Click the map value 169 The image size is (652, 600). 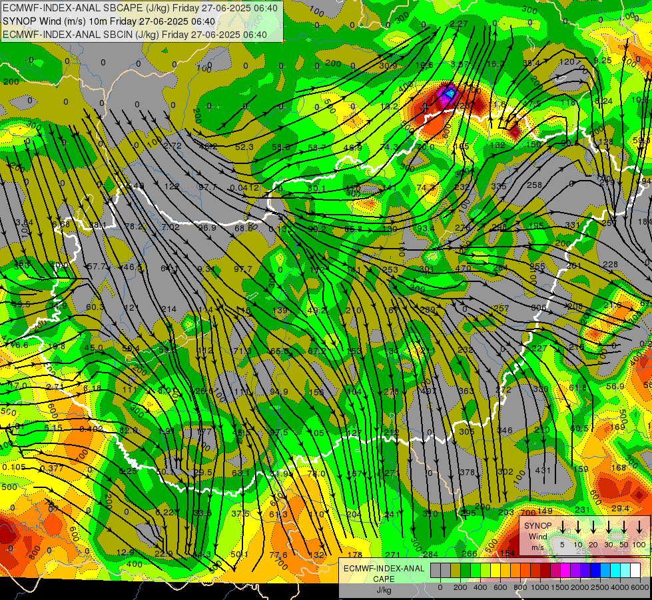618,427
